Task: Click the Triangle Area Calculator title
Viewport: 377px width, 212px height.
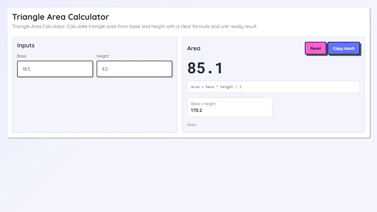Action: 60,17
